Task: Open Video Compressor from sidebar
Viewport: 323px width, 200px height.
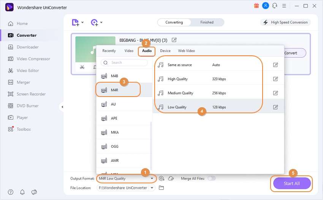Action: 29,59
